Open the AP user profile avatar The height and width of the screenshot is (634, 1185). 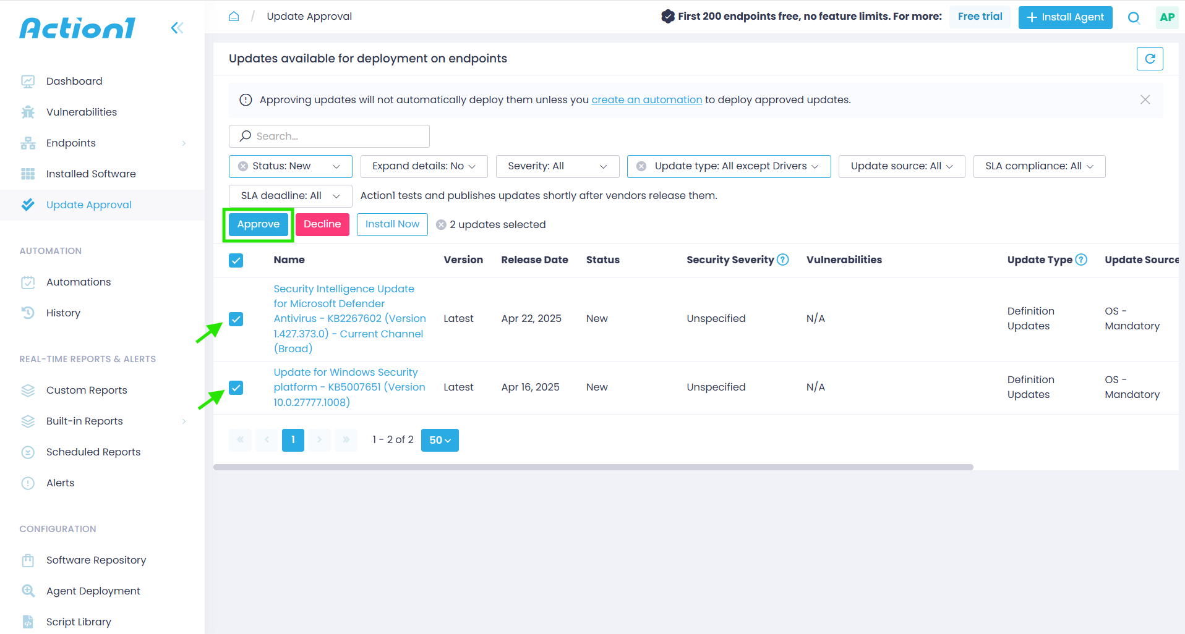[x=1167, y=17]
